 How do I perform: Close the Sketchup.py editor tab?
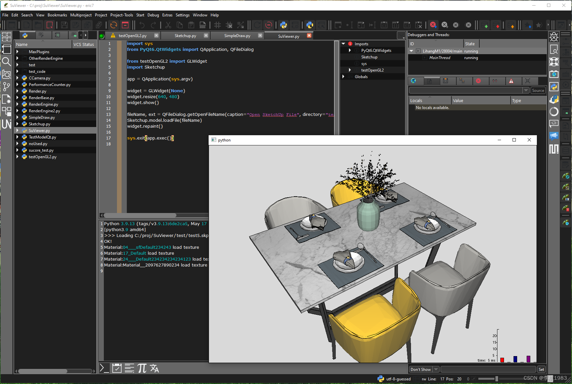coord(206,35)
